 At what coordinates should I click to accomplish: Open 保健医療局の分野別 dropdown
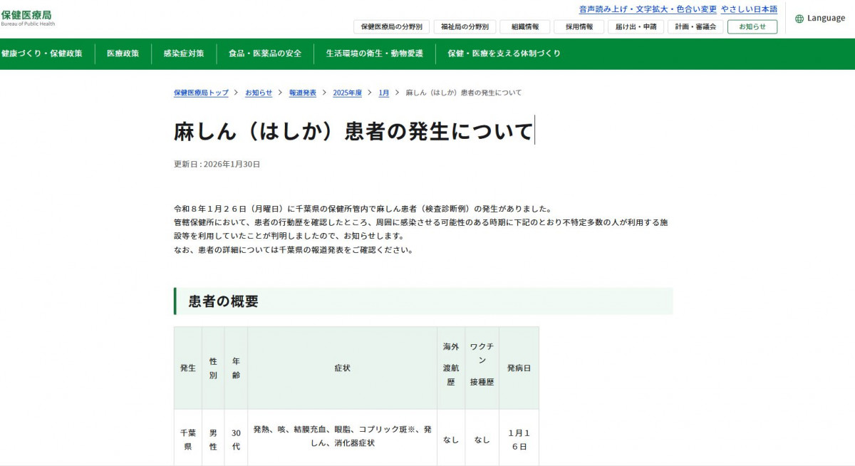391,27
